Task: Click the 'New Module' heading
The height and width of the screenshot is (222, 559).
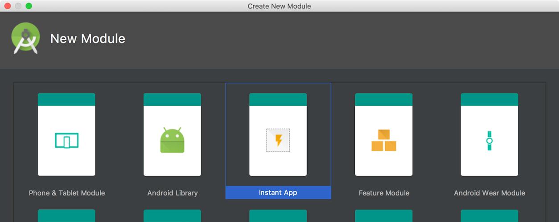Action: click(x=88, y=39)
